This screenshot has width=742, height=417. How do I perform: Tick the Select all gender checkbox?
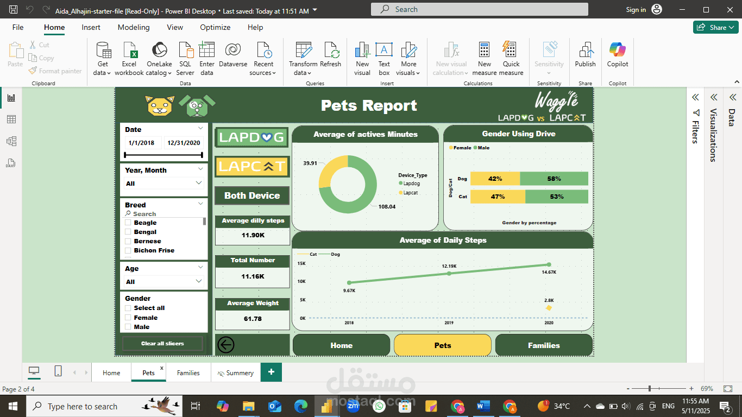coord(128,308)
